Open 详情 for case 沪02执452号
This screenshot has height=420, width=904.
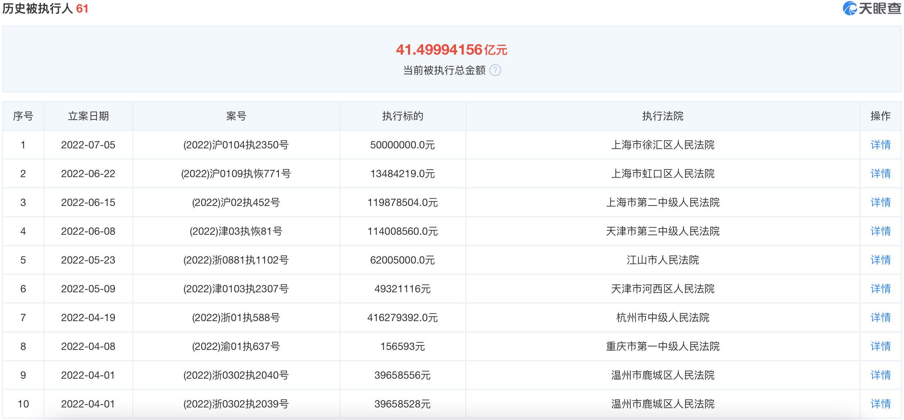coord(880,202)
